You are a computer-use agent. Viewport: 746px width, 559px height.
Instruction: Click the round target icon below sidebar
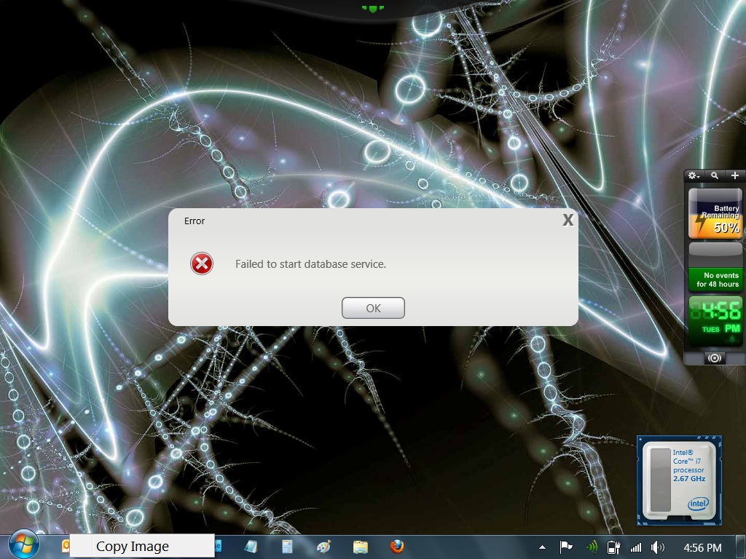pos(714,358)
